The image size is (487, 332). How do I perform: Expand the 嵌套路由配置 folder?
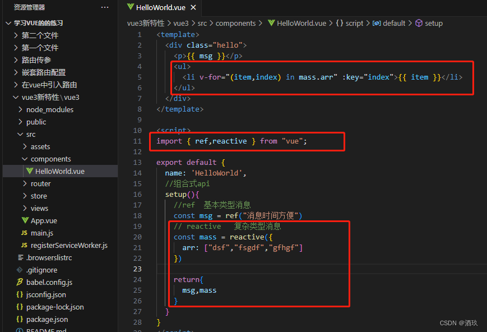16,72
